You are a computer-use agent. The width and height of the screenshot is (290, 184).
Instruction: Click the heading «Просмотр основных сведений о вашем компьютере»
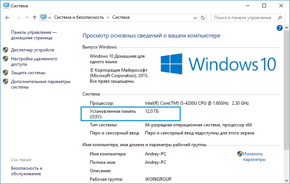pos(152,36)
